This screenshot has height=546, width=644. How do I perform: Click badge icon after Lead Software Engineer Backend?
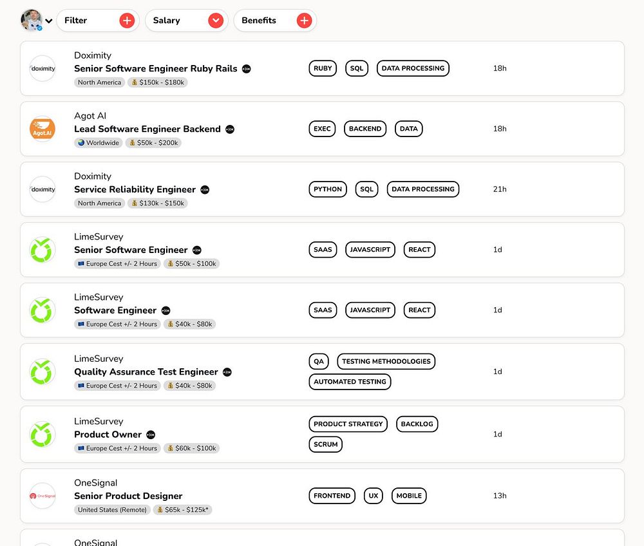point(230,129)
